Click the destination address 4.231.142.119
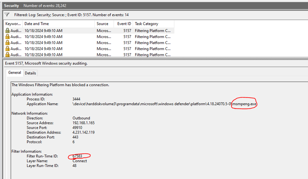Screen dimensions: 308x179 click(83, 132)
